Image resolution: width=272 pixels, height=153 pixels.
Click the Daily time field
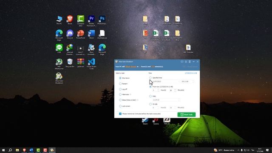[166, 100]
